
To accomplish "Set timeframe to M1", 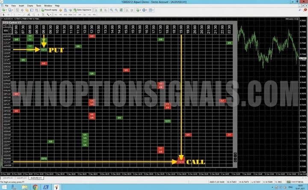I will (x=56, y=15).
